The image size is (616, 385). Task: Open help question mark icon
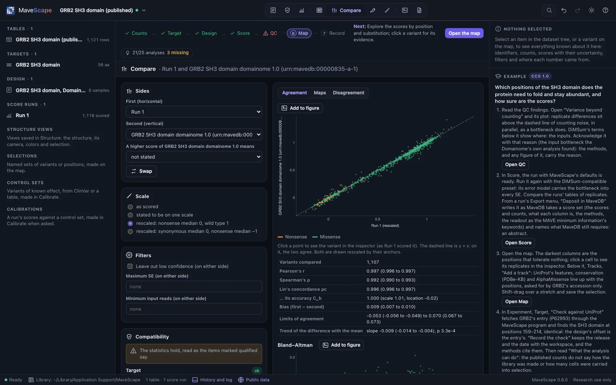click(605, 10)
